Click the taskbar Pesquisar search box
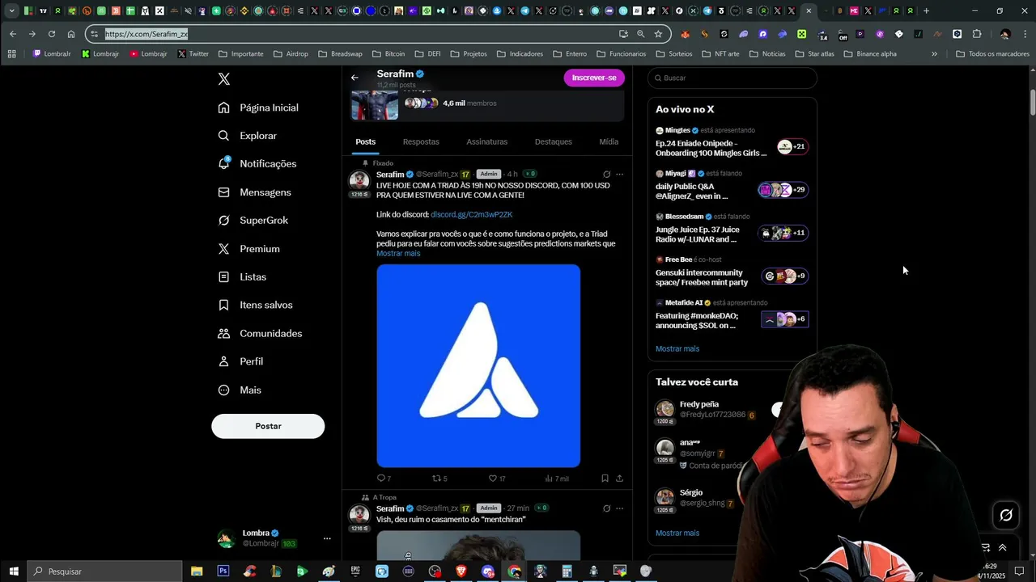This screenshot has height=582, width=1036. (x=105, y=571)
